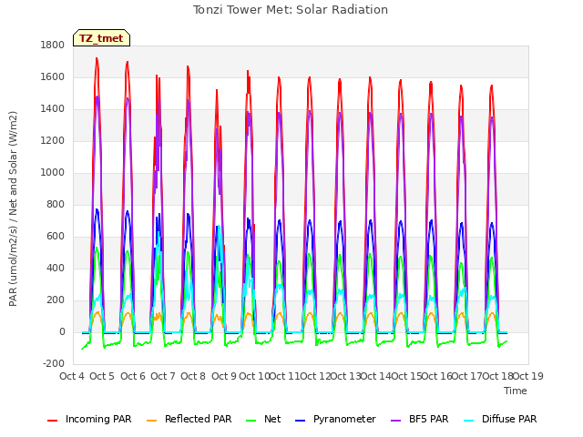Select the Incoming PAR legend label

98,419
